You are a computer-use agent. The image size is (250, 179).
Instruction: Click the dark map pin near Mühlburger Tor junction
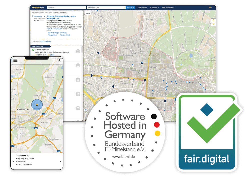pyautogui.click(x=145, y=80)
